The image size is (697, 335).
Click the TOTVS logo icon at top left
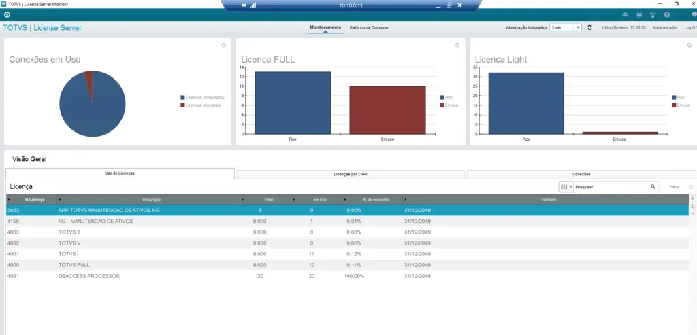point(7,14)
